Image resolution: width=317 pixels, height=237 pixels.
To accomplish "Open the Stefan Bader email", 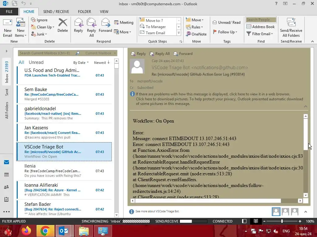I will pyautogui.click(x=64, y=209).
